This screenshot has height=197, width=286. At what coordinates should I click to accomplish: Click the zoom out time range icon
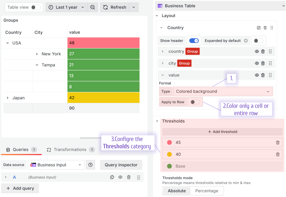tap(92, 7)
